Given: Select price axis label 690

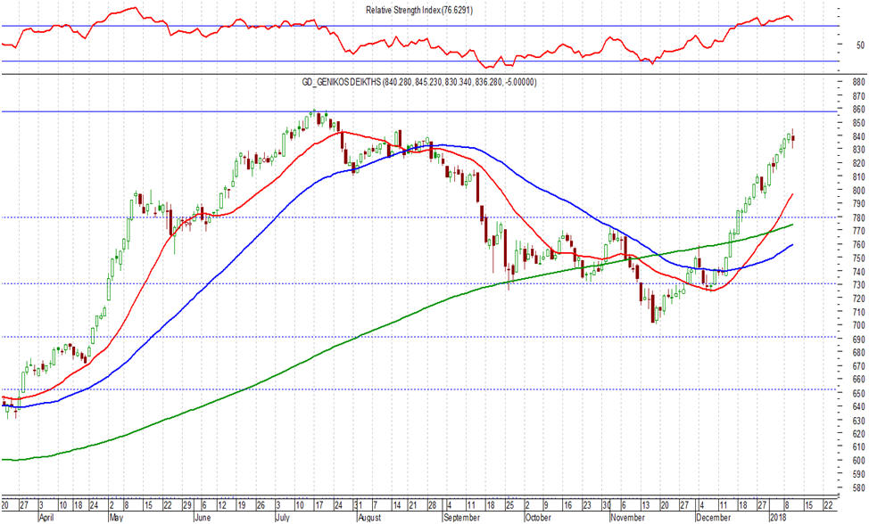Looking at the screenshot, I should 858,339.
